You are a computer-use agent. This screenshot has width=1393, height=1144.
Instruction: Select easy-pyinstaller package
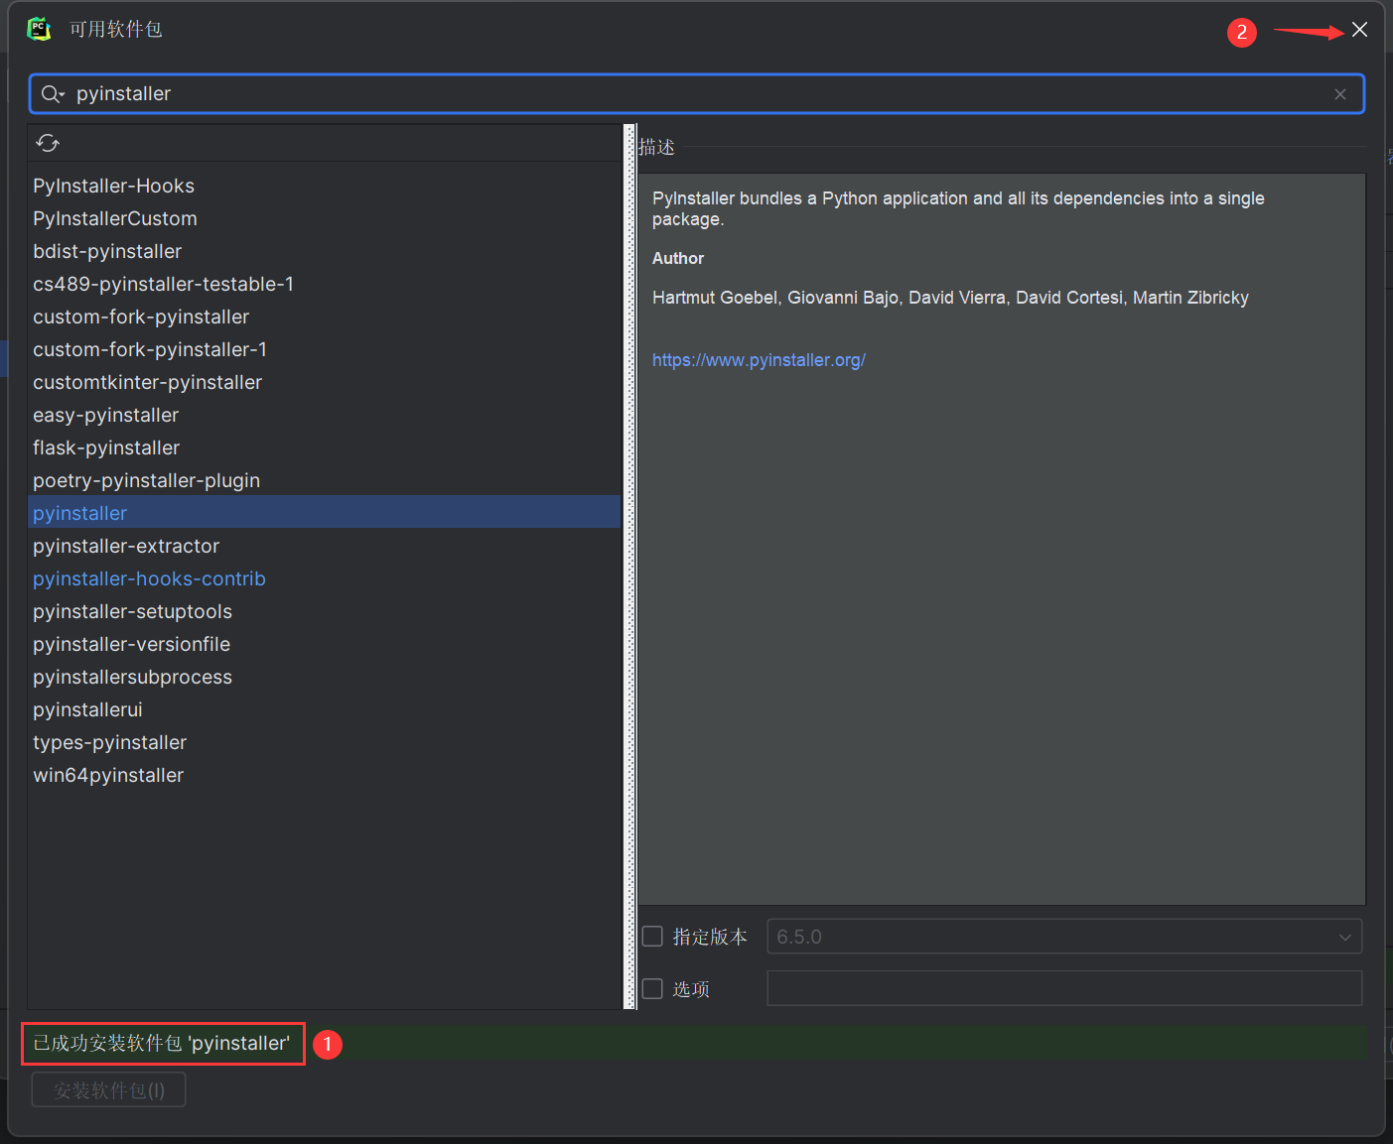pyautogui.click(x=324, y=415)
